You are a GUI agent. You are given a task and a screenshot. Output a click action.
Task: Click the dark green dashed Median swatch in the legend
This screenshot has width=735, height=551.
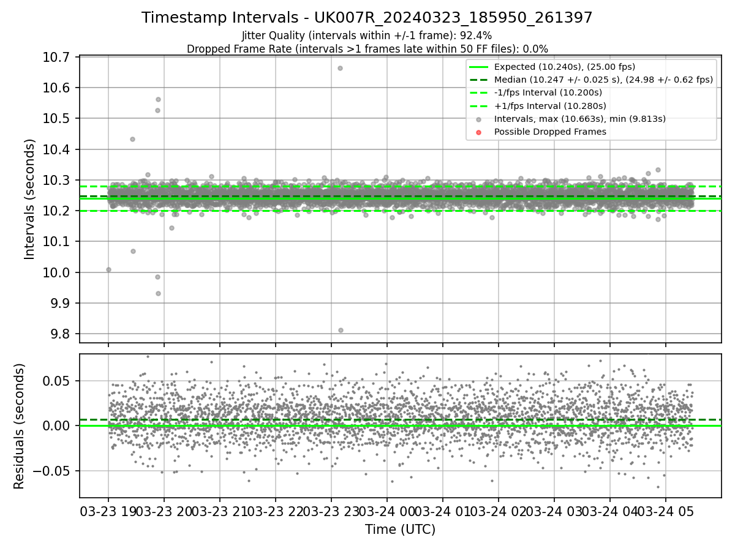tap(479, 80)
